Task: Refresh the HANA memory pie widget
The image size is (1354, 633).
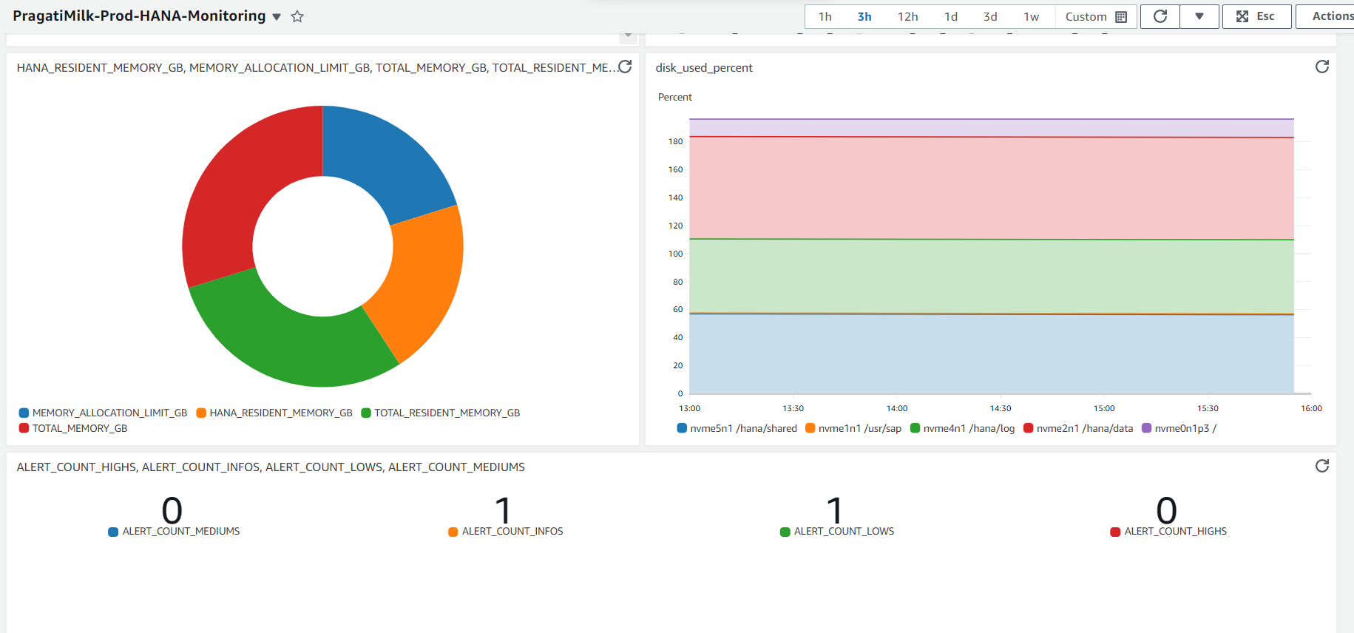Action: 625,67
